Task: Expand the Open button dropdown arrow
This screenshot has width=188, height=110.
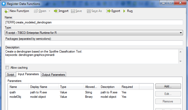Action: pos(49,11)
